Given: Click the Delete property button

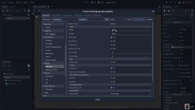Looking at the screenshot, I should [150, 20].
